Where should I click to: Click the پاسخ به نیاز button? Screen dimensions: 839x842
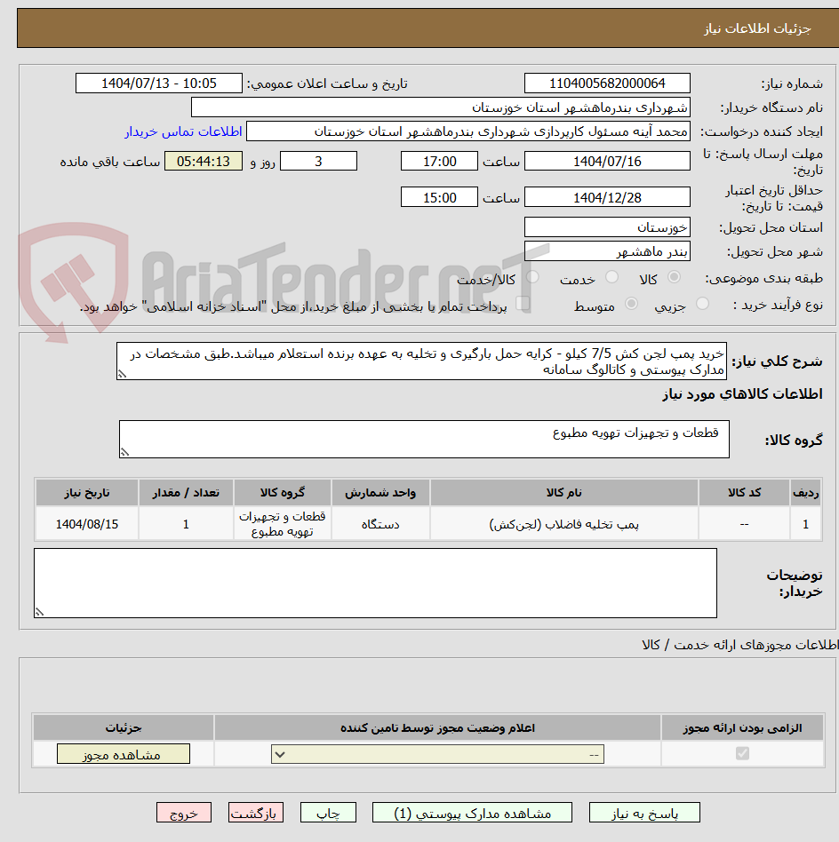click(642, 812)
